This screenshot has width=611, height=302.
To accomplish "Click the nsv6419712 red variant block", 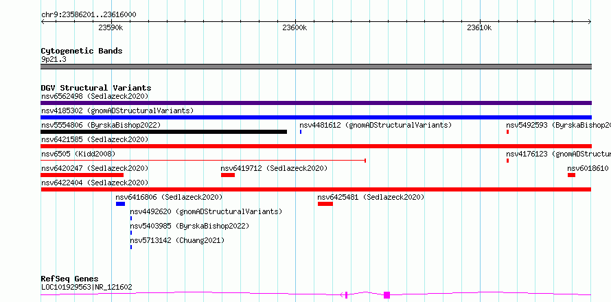I will click(228, 175).
